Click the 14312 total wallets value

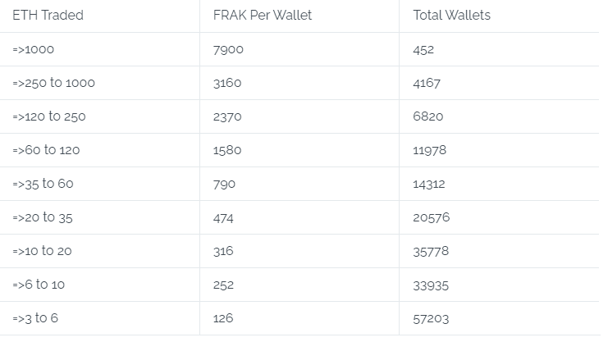[x=429, y=184]
